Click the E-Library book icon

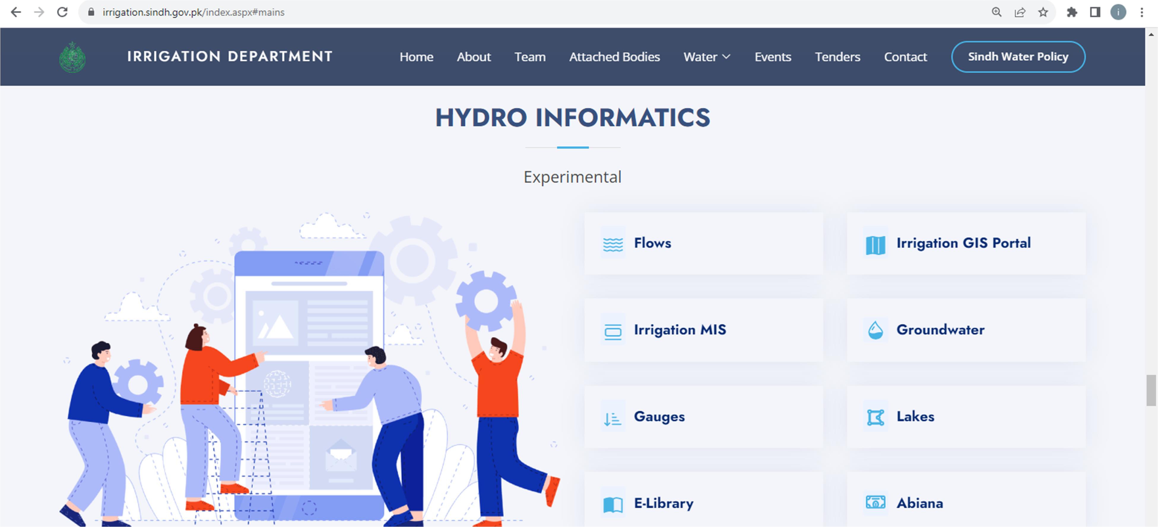[613, 504]
